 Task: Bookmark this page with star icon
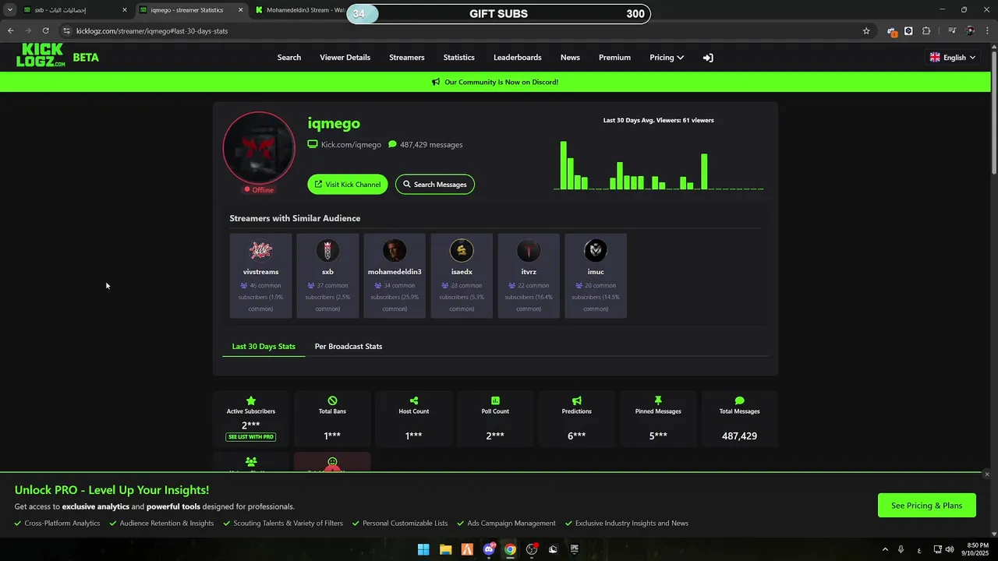(x=866, y=31)
